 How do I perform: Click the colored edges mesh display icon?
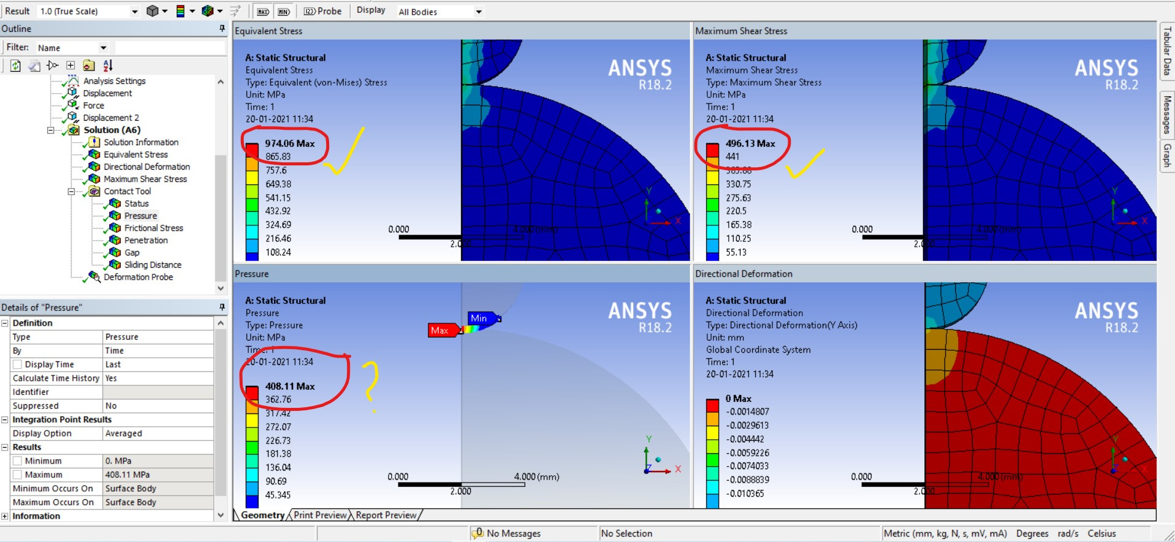coord(208,11)
